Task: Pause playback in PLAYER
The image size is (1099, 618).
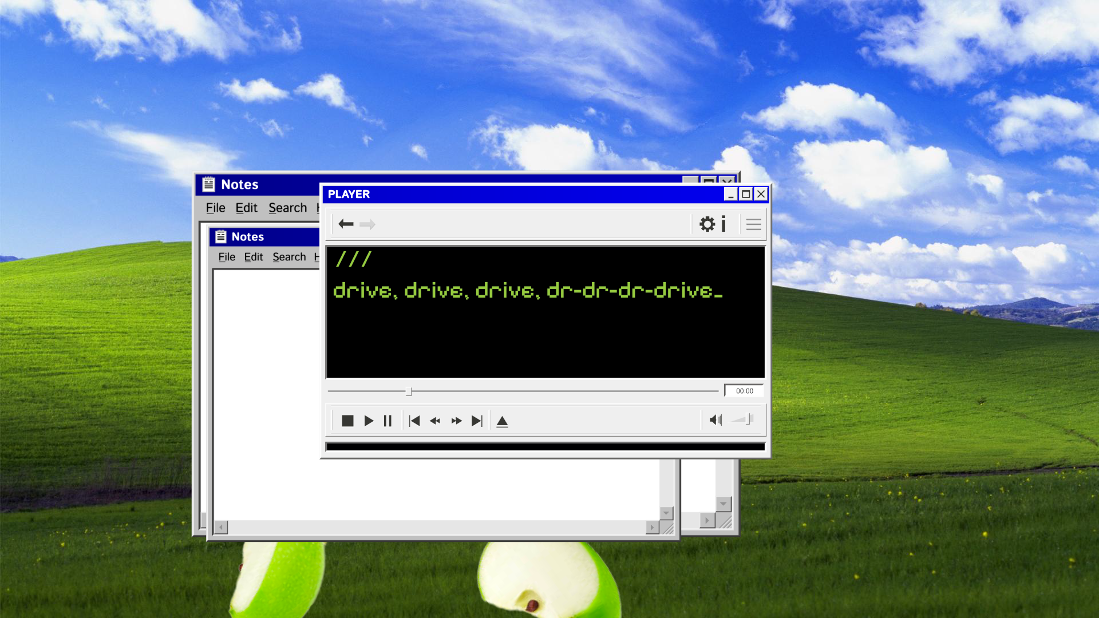Action: [388, 421]
